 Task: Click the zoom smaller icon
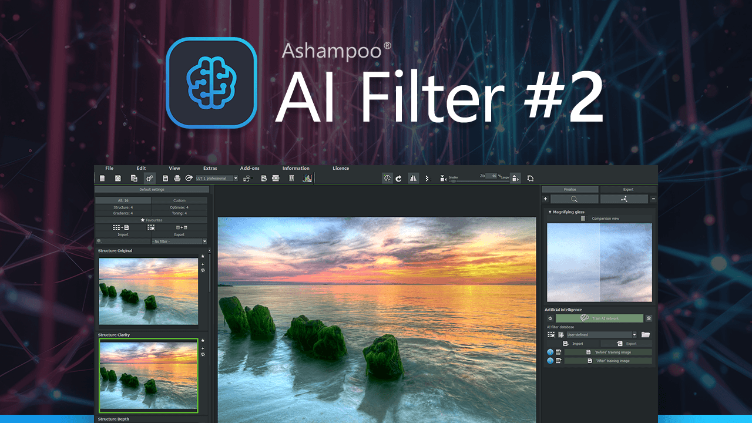coord(443,179)
